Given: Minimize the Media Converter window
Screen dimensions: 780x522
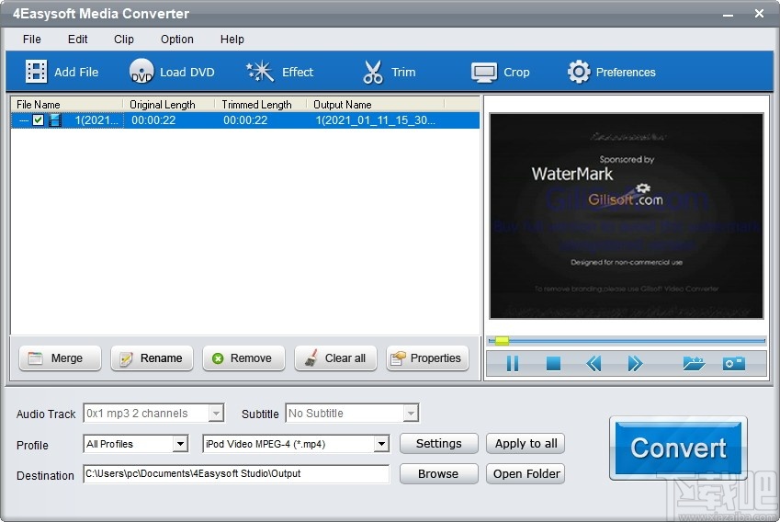Looking at the screenshot, I should coord(729,14).
